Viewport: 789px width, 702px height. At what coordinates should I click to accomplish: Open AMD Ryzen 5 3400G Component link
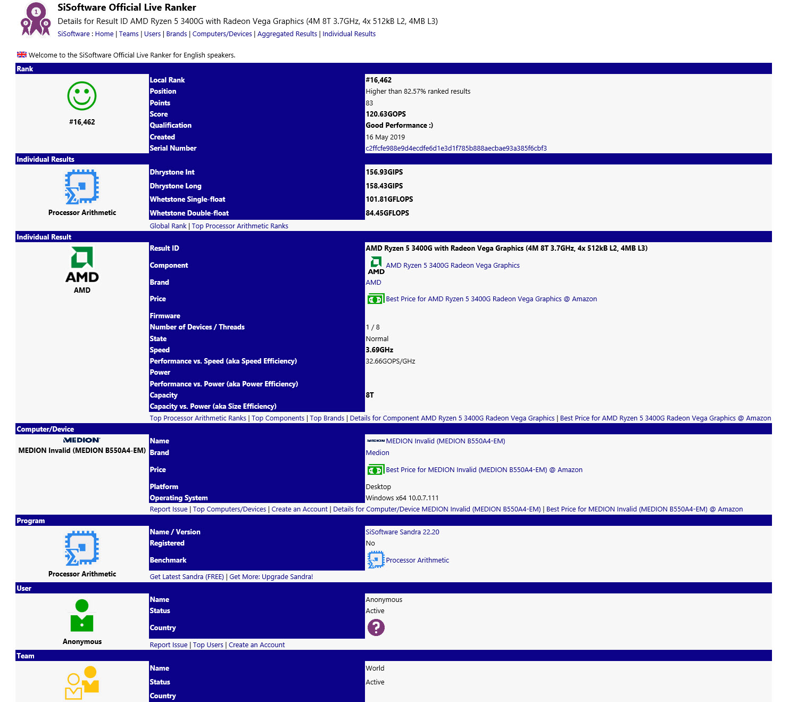click(x=453, y=266)
